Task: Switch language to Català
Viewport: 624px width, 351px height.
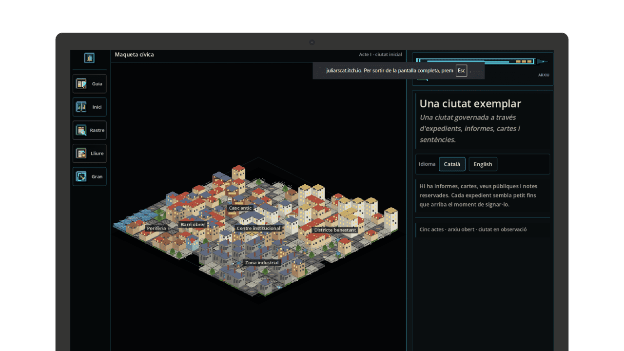Action: click(452, 164)
